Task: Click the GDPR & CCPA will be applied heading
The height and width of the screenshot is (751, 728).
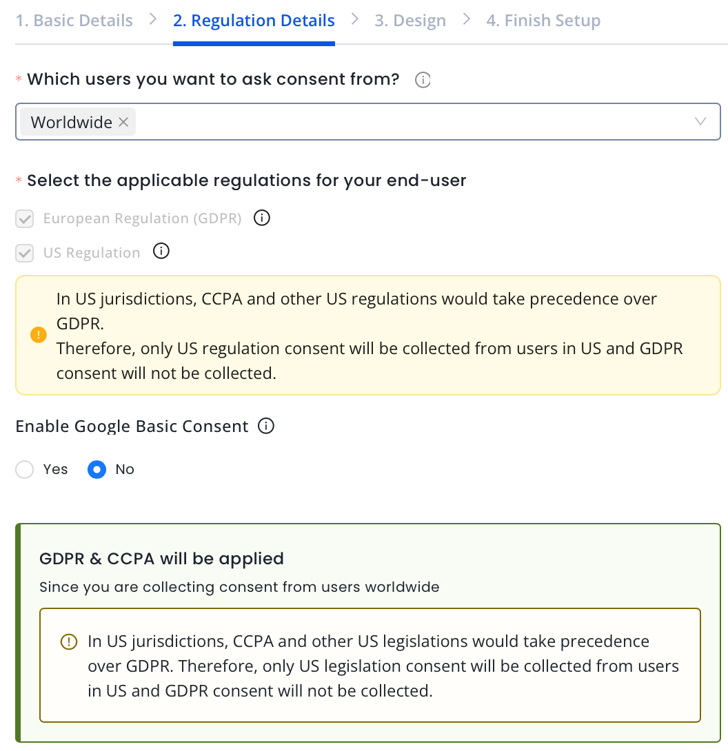Action: coord(162,559)
